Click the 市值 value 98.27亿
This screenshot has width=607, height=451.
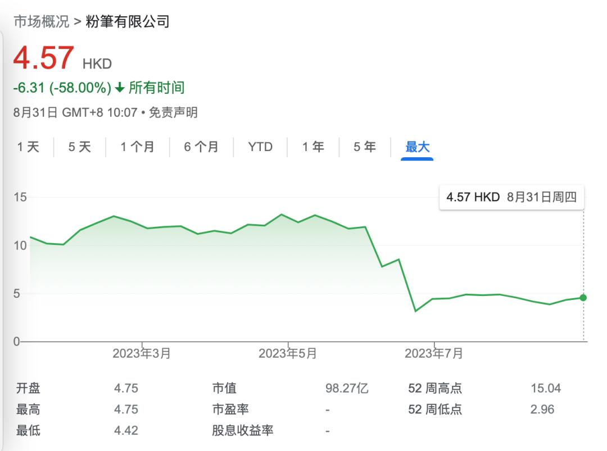coord(346,388)
